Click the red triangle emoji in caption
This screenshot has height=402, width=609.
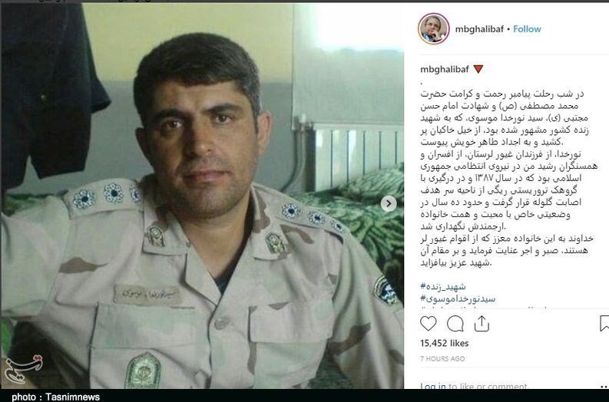478,70
